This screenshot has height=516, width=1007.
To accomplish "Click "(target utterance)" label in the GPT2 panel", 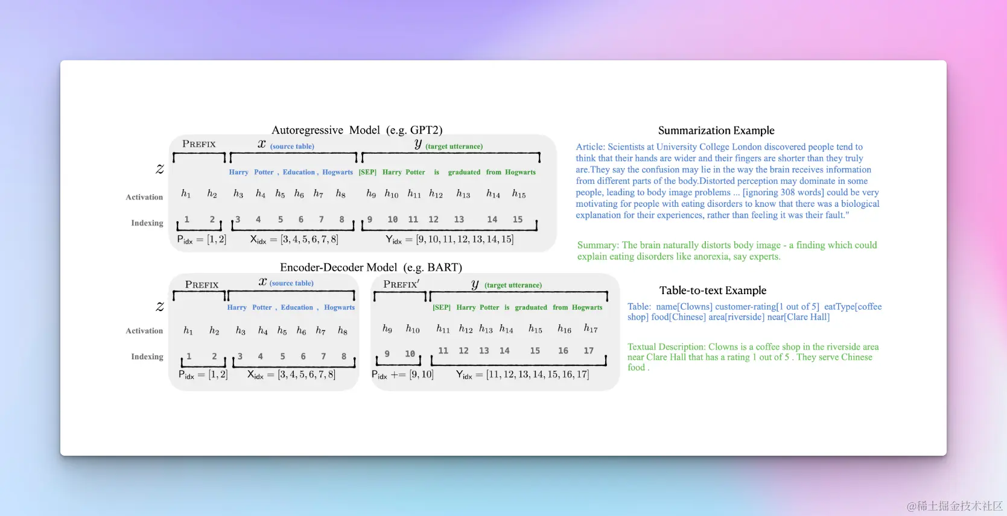I will (454, 146).
